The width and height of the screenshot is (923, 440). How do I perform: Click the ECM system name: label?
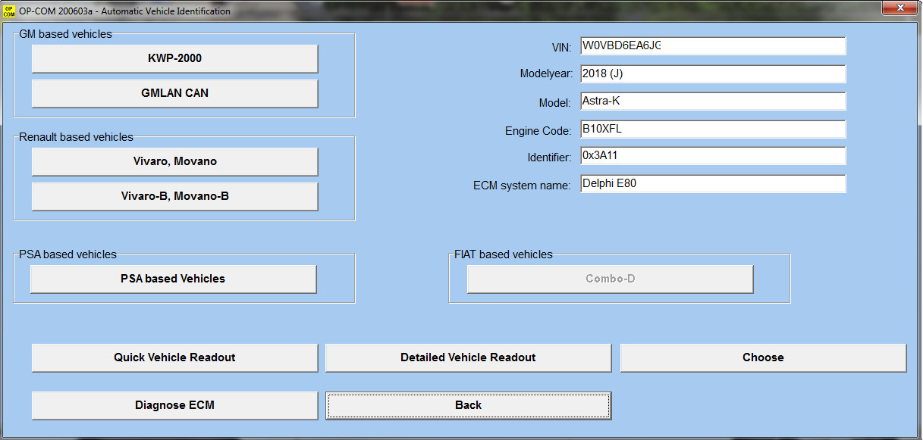(x=522, y=186)
